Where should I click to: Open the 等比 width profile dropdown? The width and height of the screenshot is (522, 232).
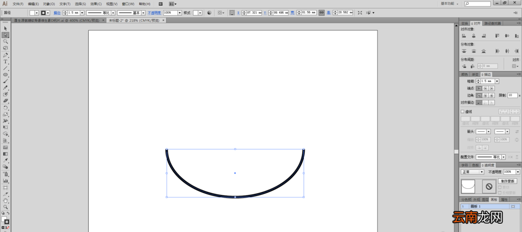pos(113,13)
